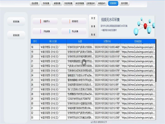Start collection with 开始采集 button

[x=46, y=31]
